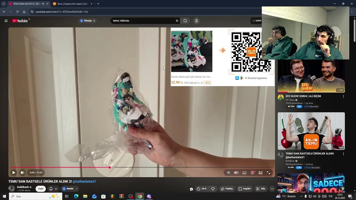Create a clip with Klip button

(x=261, y=189)
